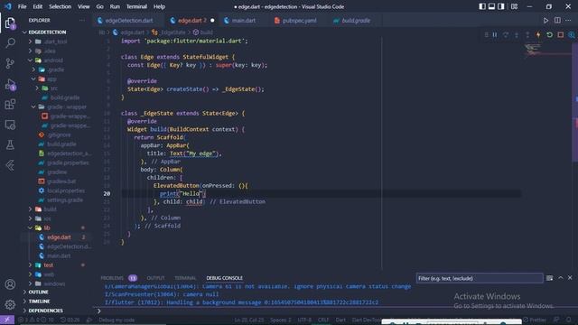Viewport: 578px width, 325px height.
Task: Open the Manage gear settings
Action: (x=10, y=304)
